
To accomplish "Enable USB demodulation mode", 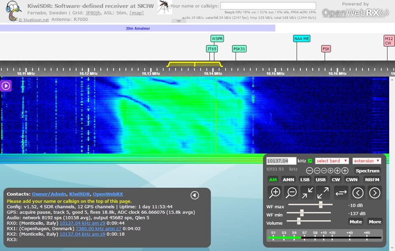I will [x=321, y=180].
